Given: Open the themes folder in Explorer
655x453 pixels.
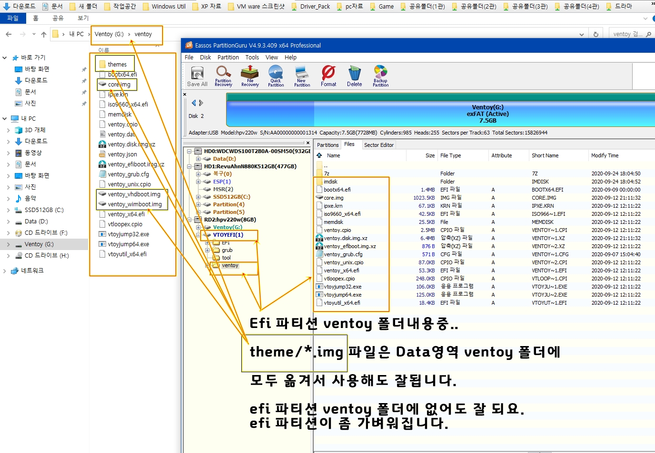Looking at the screenshot, I should coord(117,64).
